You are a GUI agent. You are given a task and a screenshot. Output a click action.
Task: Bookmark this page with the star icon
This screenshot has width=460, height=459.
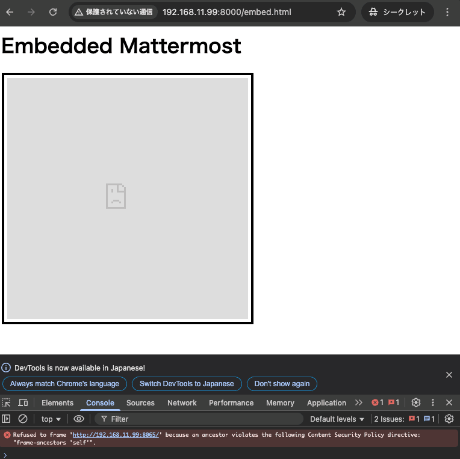point(341,12)
